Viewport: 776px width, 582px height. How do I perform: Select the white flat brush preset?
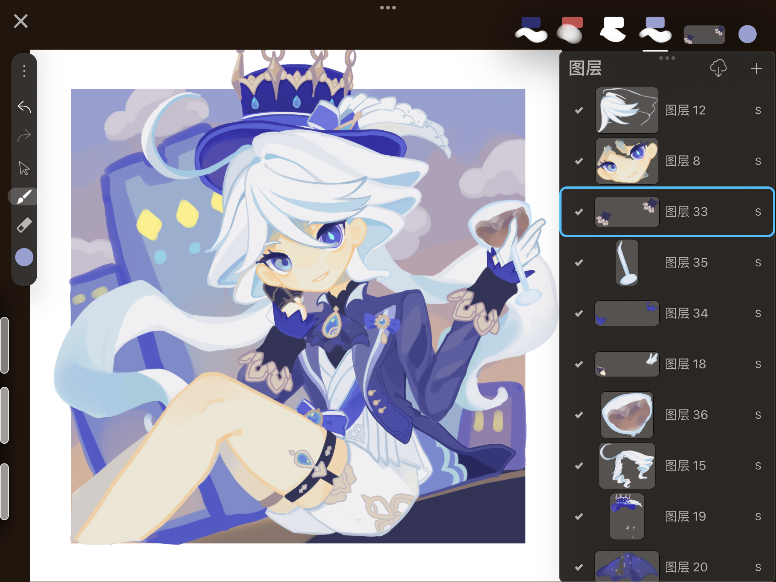[613, 29]
